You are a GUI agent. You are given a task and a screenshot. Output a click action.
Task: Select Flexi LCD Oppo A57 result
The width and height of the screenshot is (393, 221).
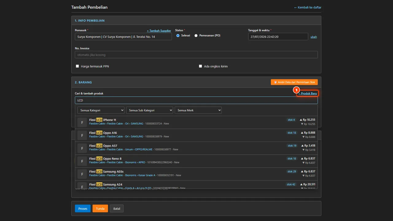(x=196, y=148)
